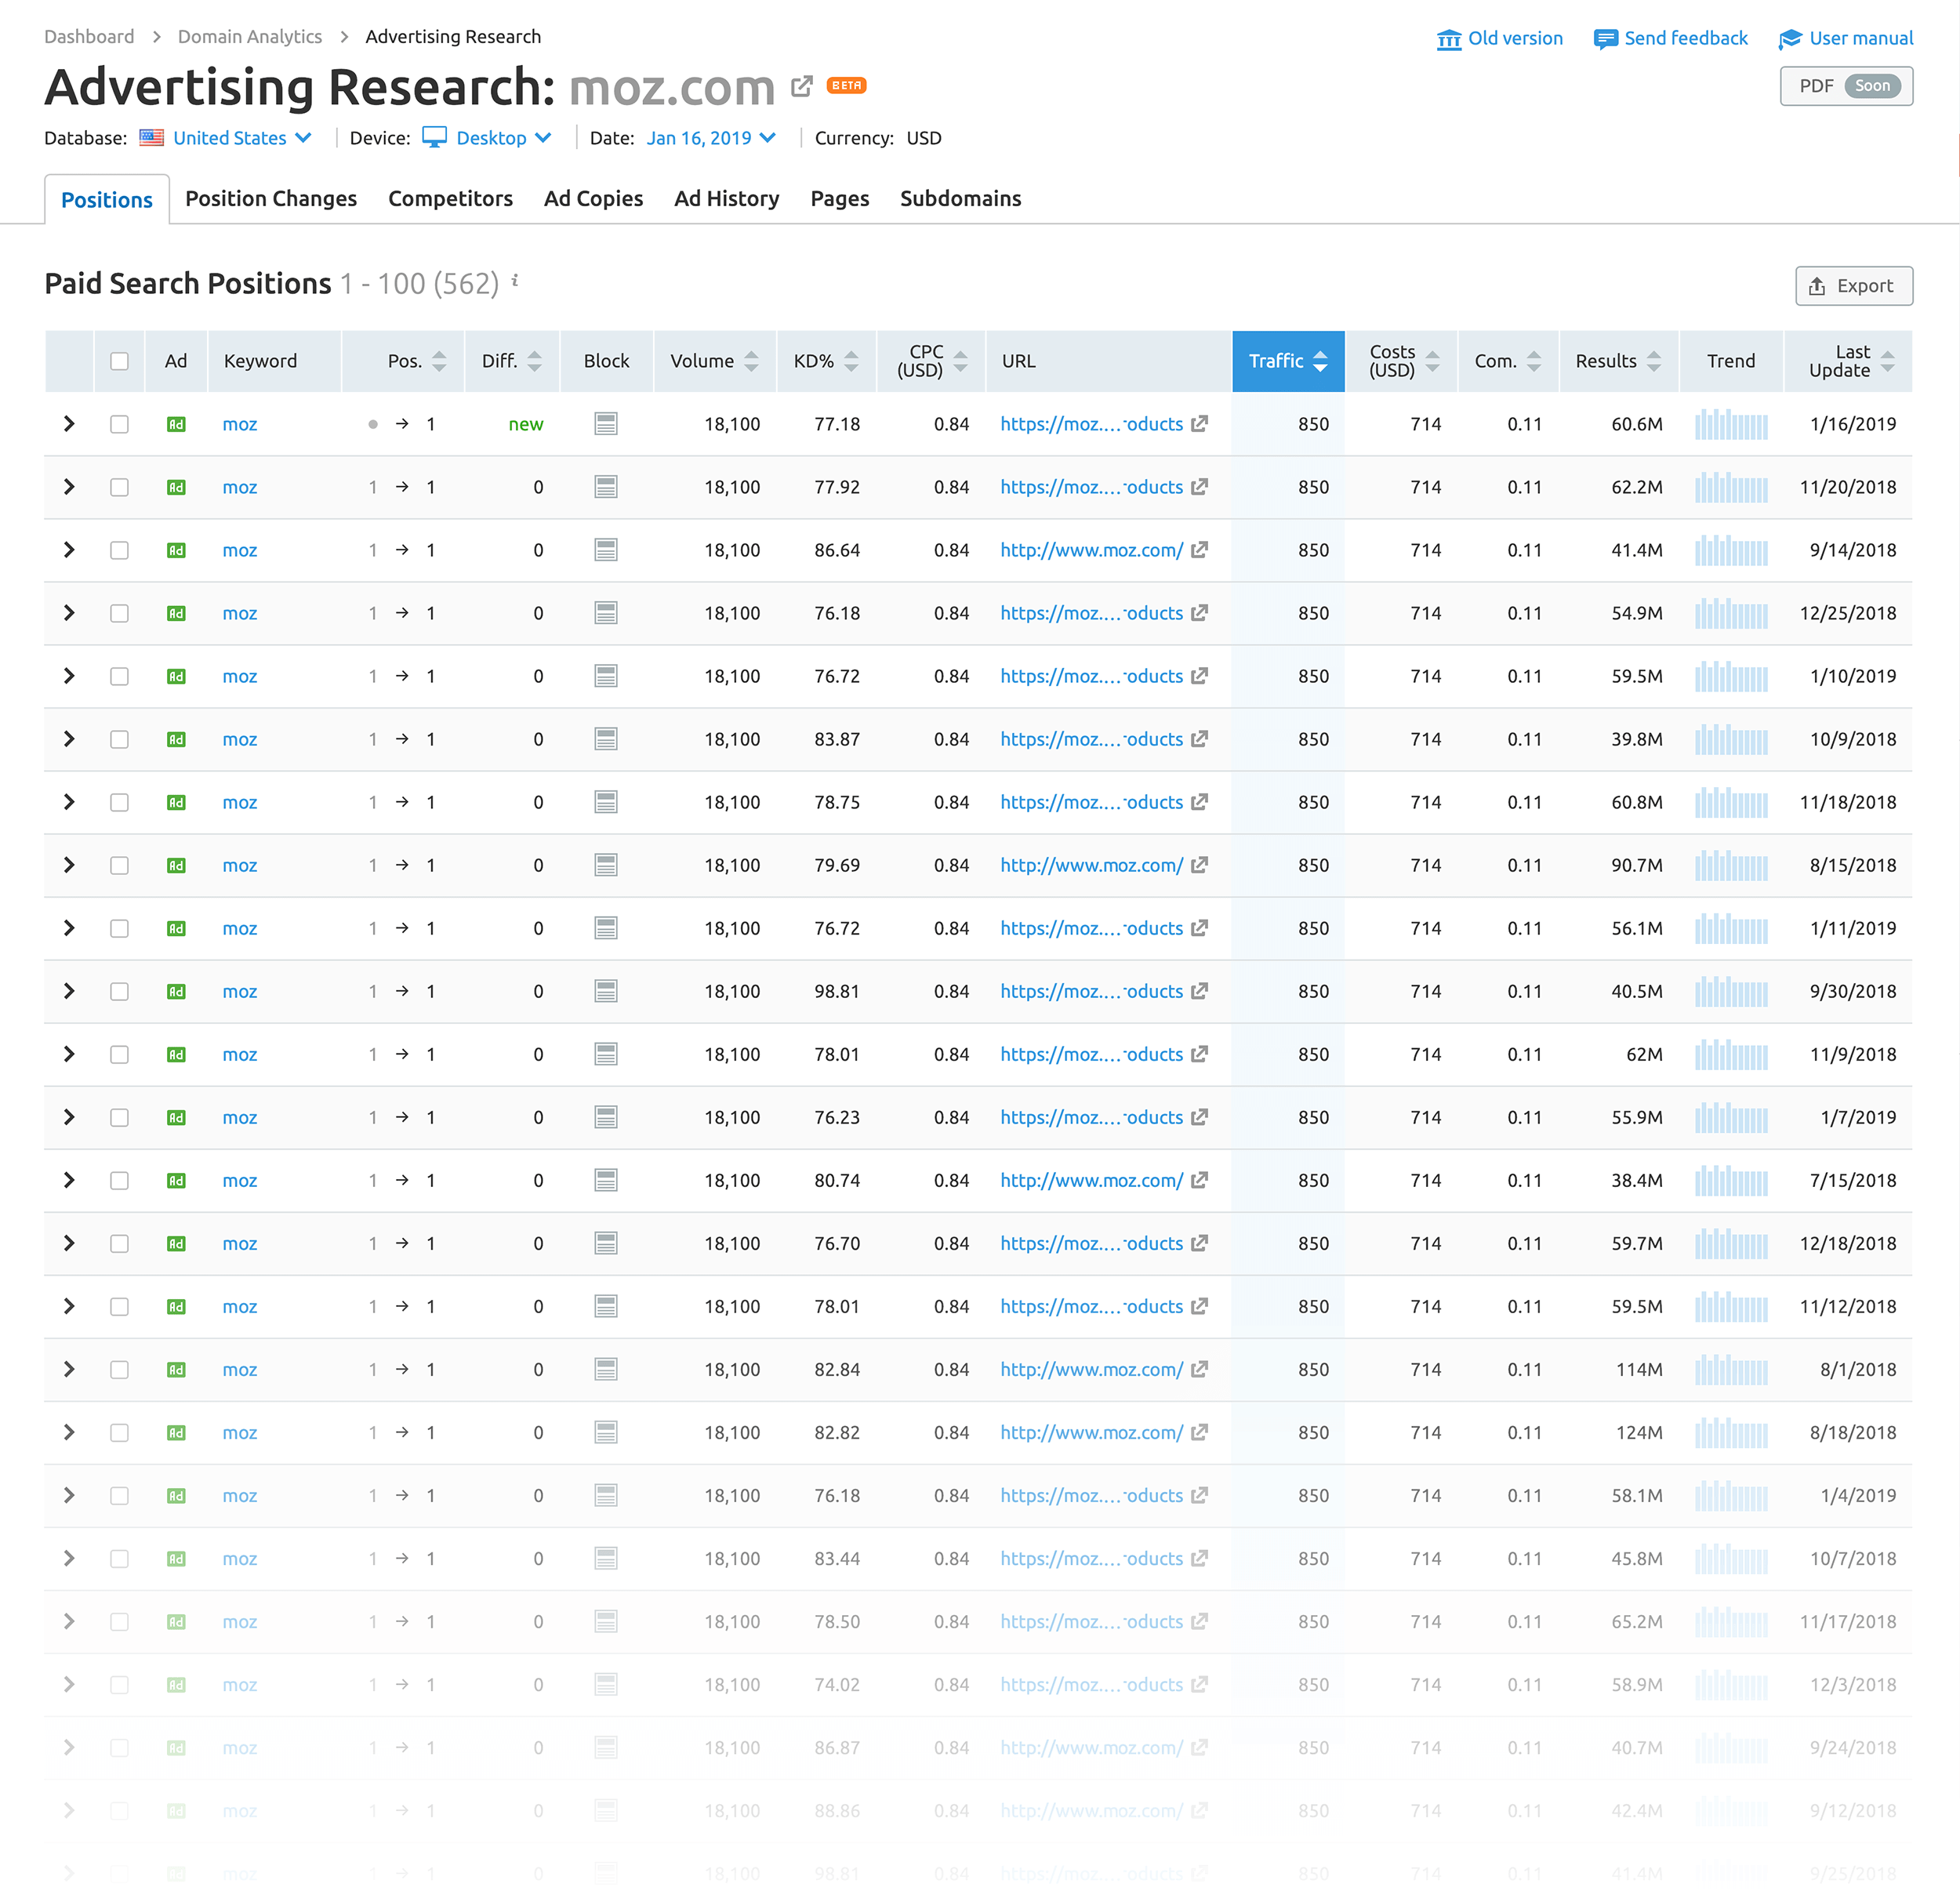Click the Export button
The width and height of the screenshot is (1960, 1891).
(x=1853, y=286)
